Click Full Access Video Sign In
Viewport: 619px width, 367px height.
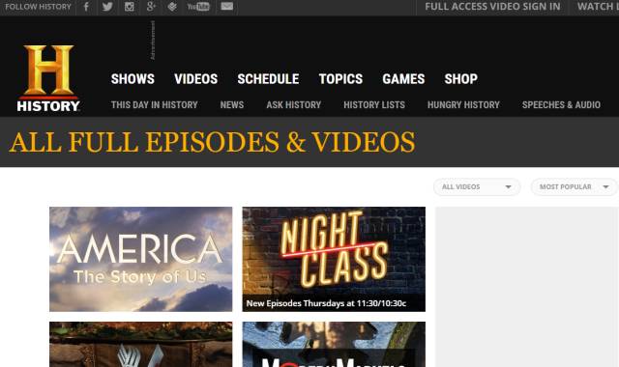(x=492, y=7)
